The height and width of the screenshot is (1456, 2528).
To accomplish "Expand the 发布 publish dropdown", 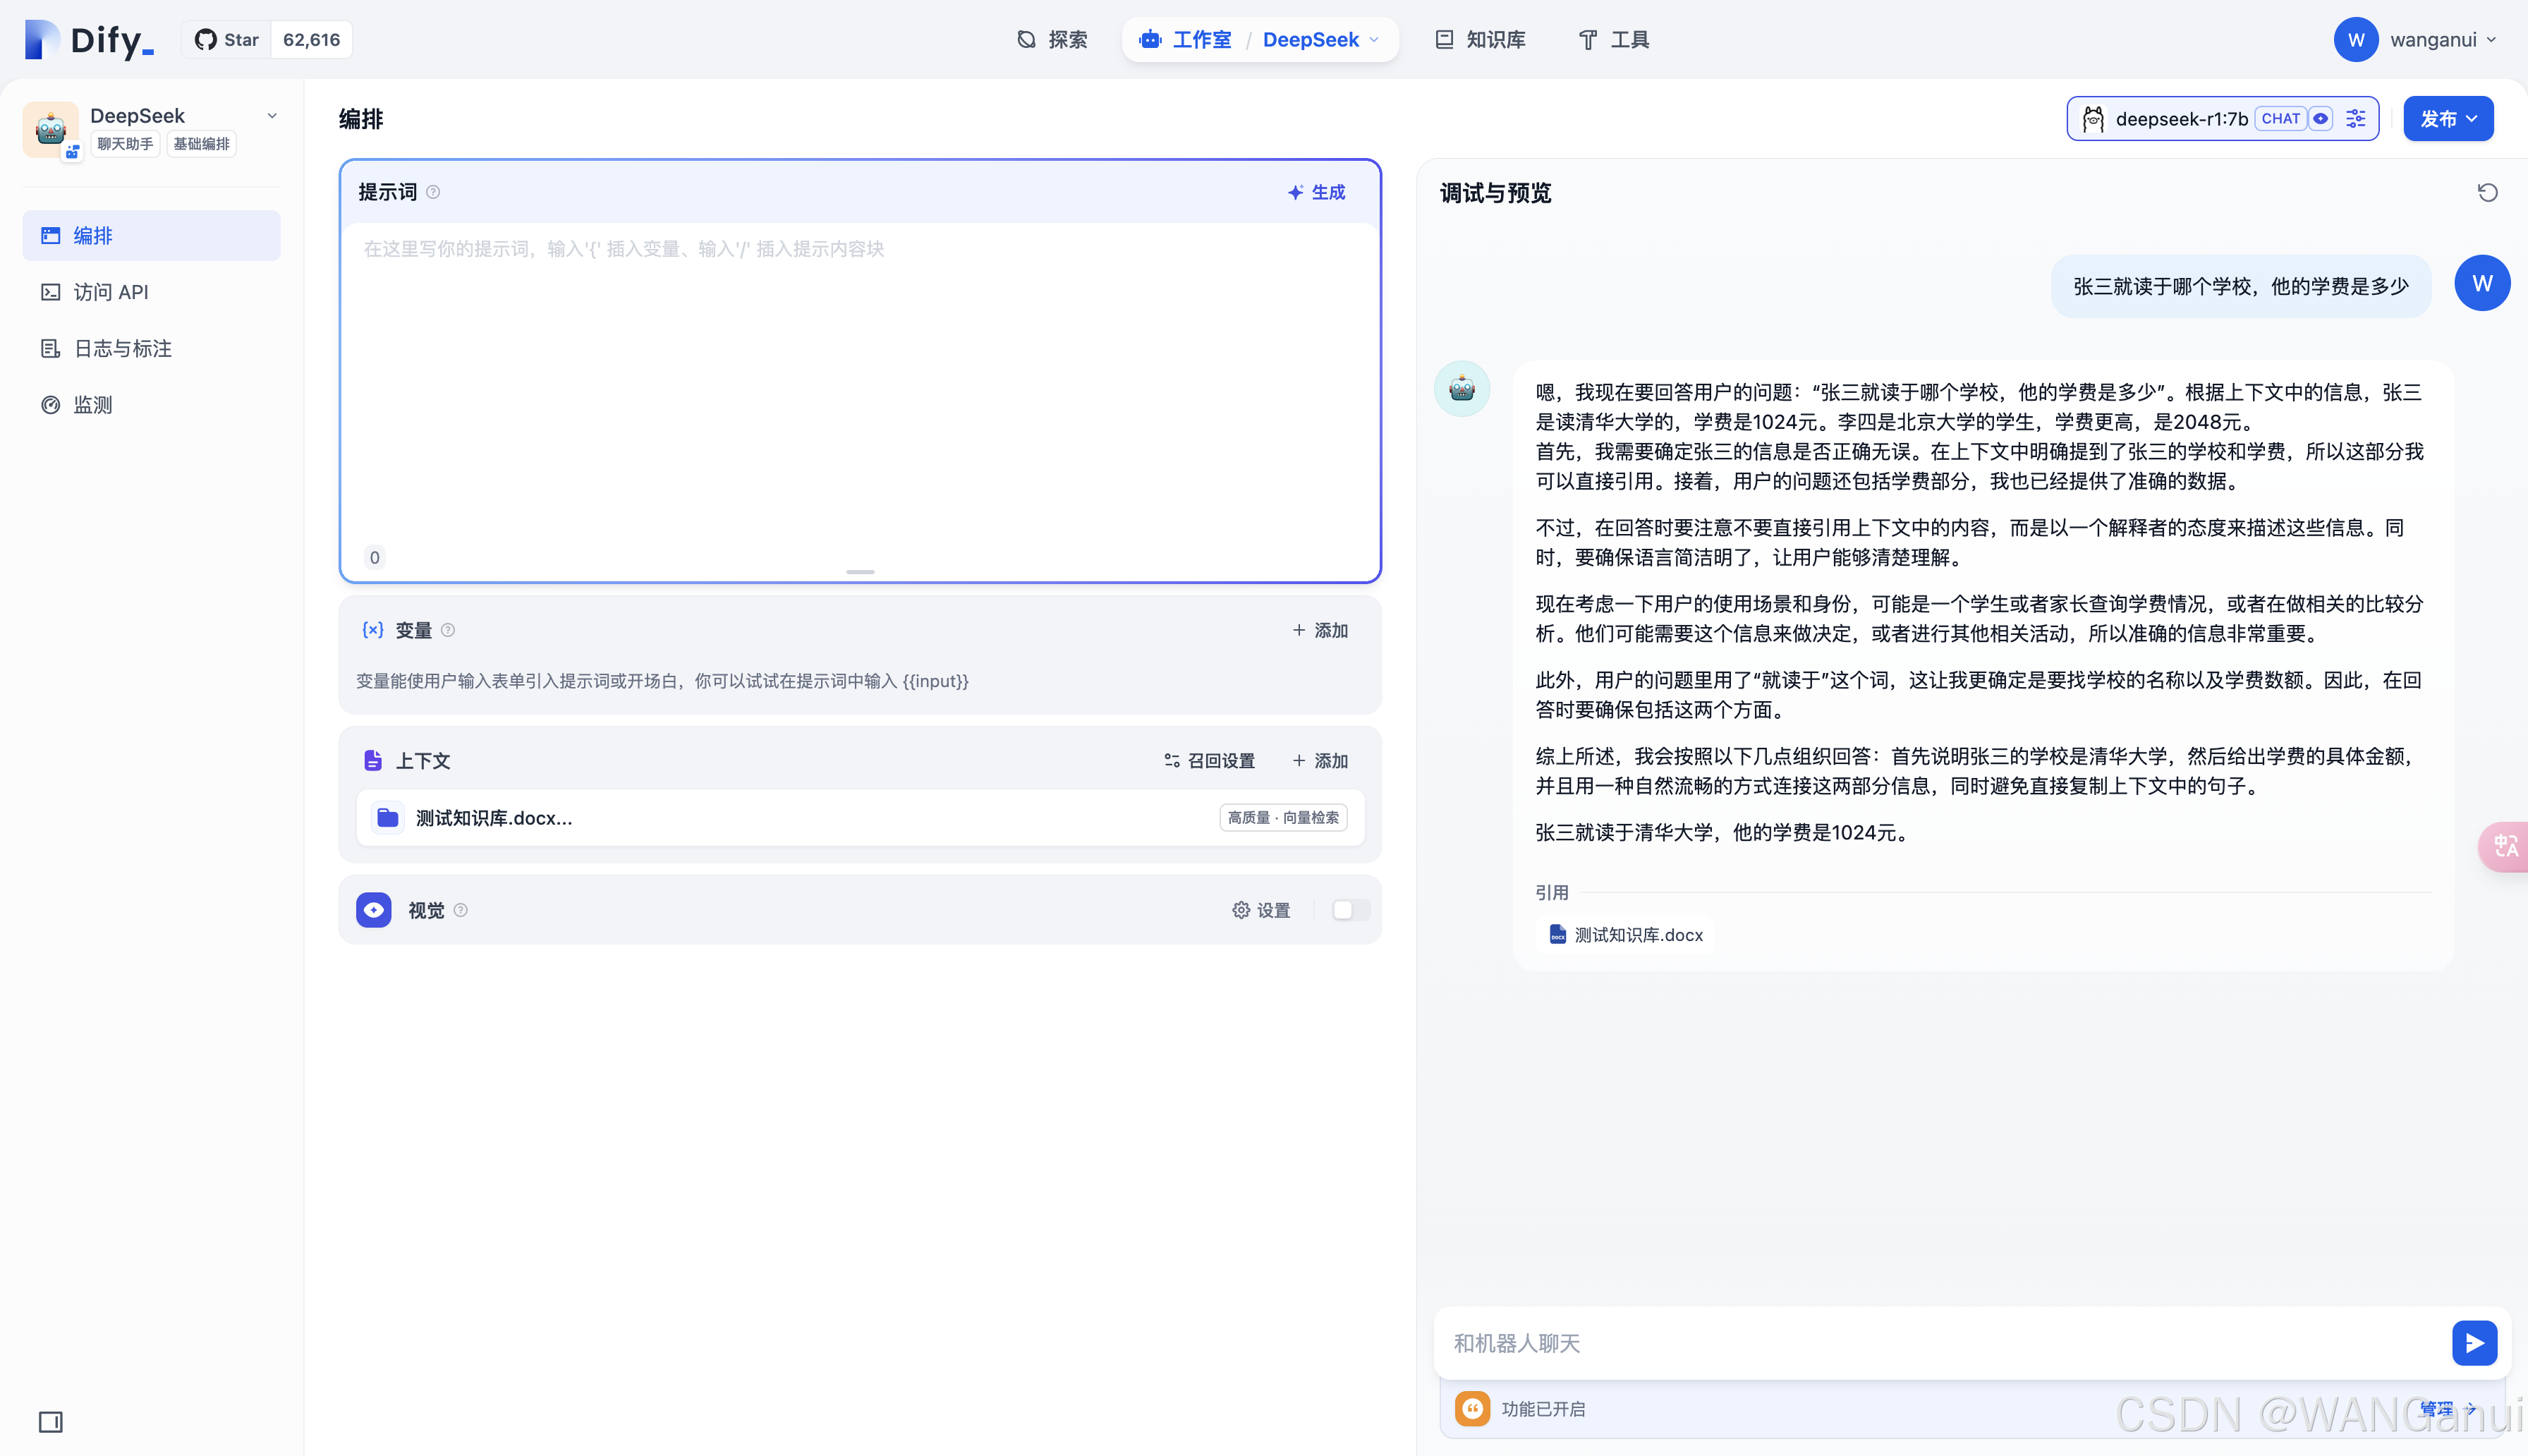I will click(x=2448, y=119).
